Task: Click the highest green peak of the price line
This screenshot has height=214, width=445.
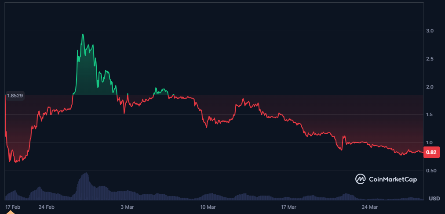Action: tap(83, 34)
